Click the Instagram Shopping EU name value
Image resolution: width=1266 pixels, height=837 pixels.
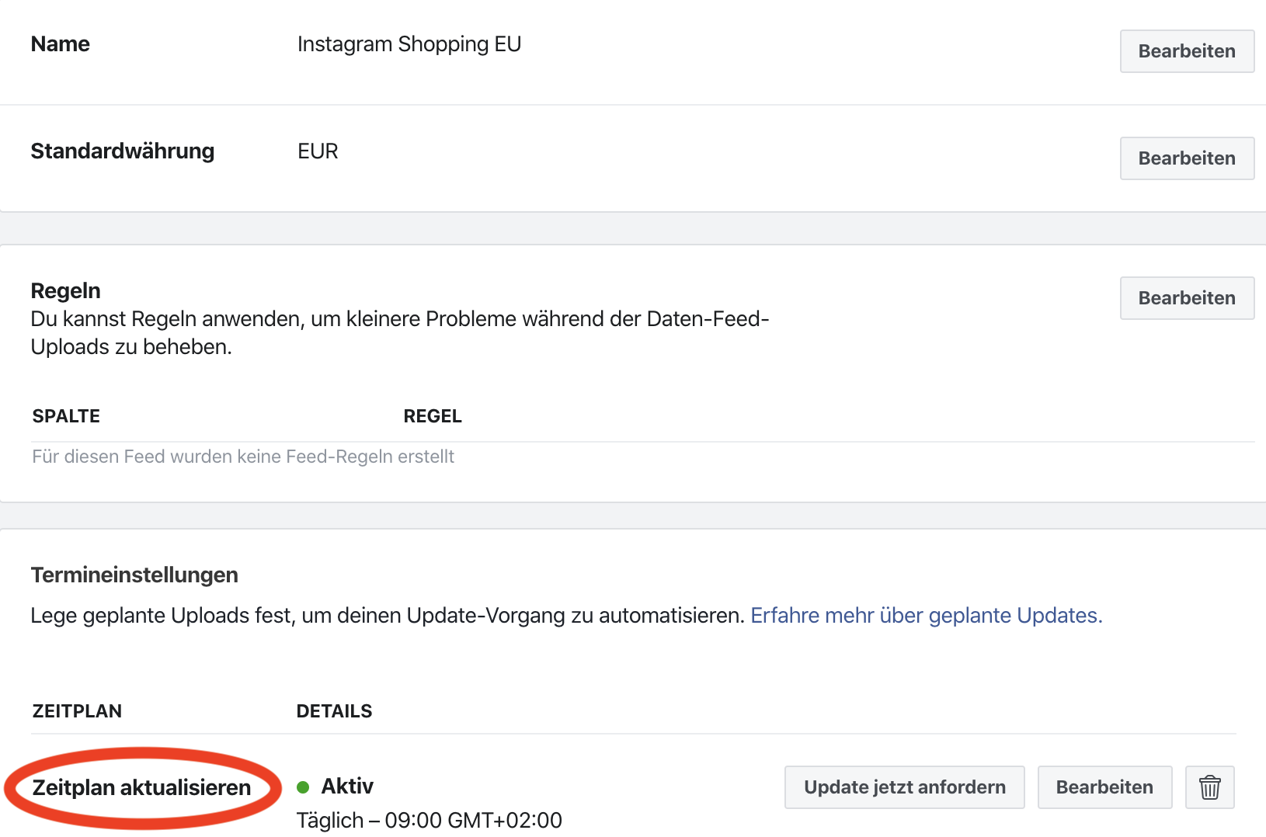409,44
